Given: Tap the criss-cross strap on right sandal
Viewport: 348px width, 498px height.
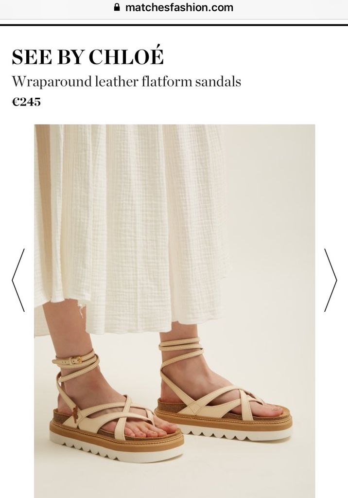Looking at the screenshot, I should click(x=222, y=401).
